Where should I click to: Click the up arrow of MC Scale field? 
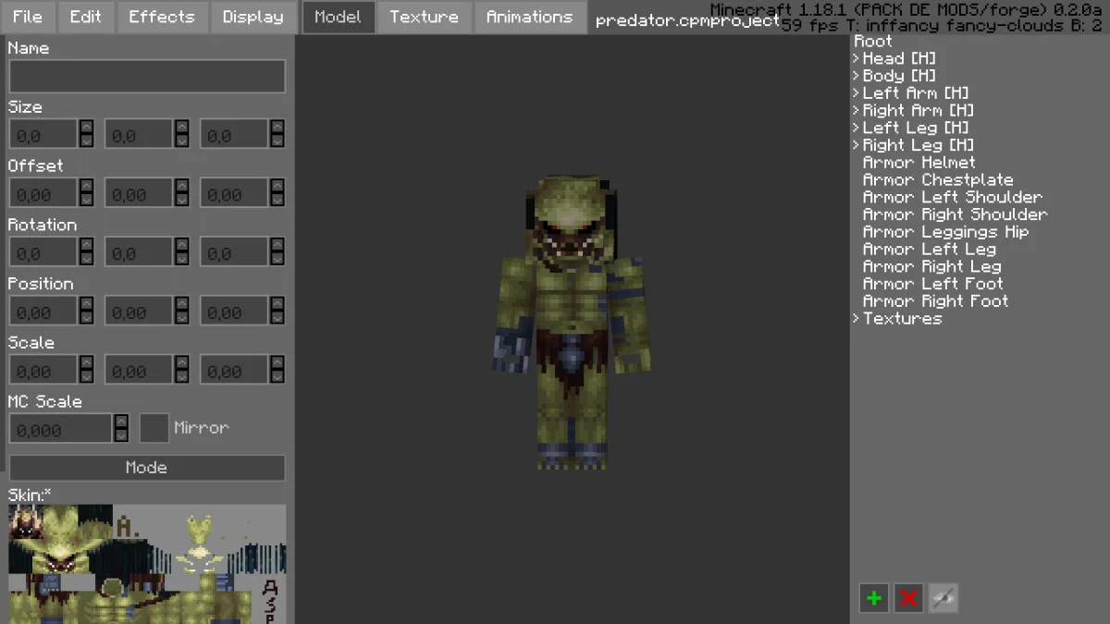click(x=121, y=422)
